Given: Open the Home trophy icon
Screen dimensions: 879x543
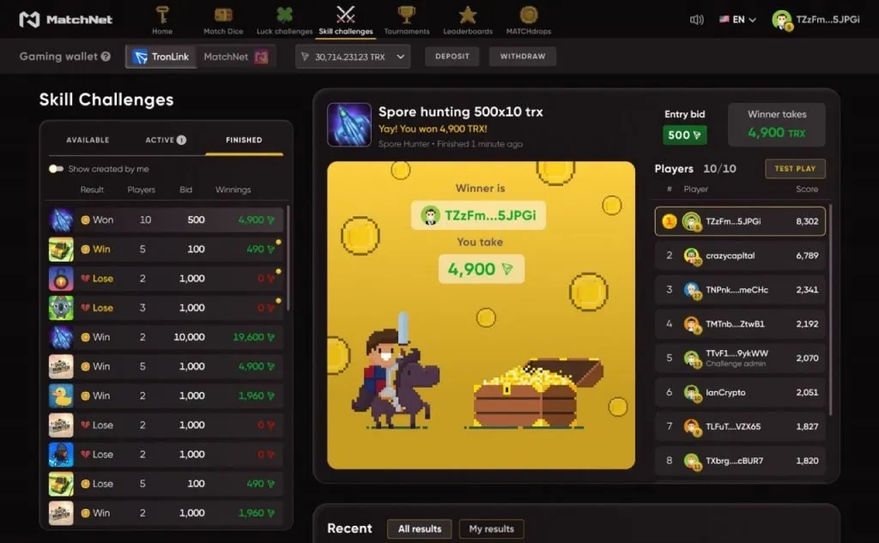Looking at the screenshot, I should (162, 15).
